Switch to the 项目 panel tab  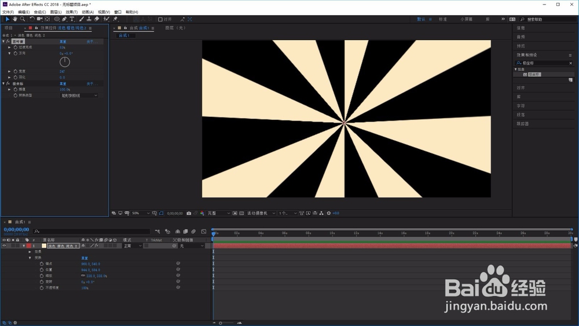click(x=9, y=28)
